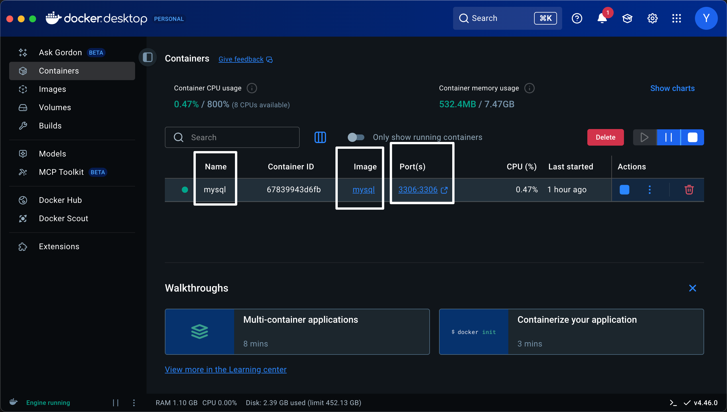Open mysql row three-dot actions menu
The width and height of the screenshot is (727, 412).
pyautogui.click(x=649, y=190)
